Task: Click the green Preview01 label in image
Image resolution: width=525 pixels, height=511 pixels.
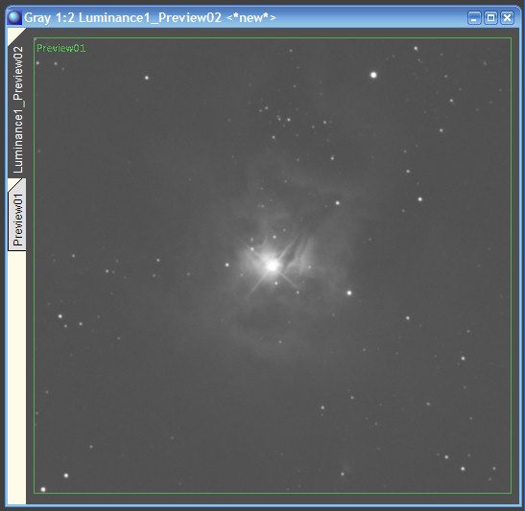Action: 60,48
